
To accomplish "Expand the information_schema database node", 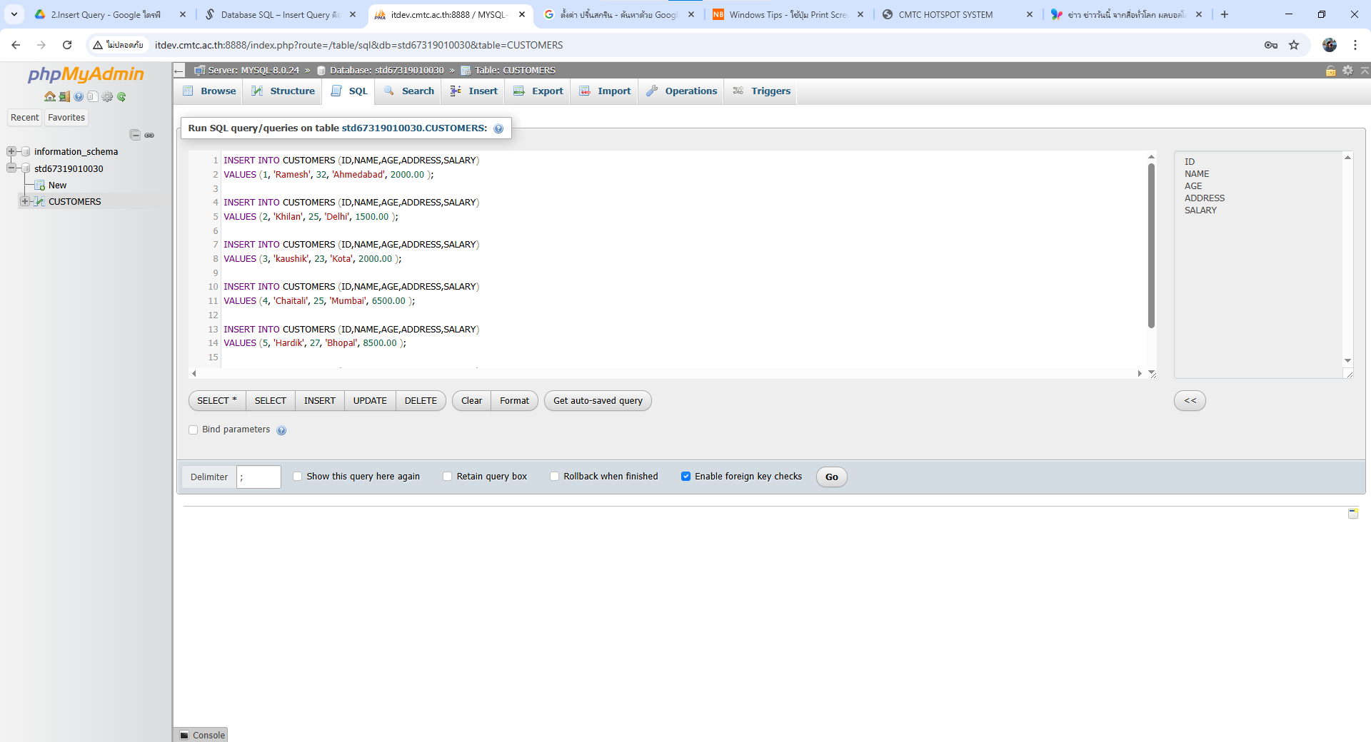I will [11, 151].
